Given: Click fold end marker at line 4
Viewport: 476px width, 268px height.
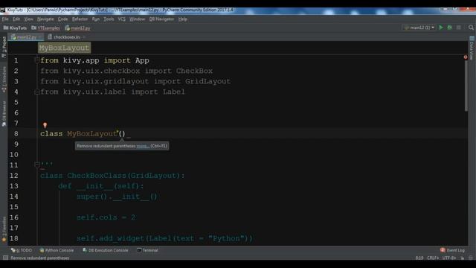Looking at the screenshot, I should (x=36, y=92).
